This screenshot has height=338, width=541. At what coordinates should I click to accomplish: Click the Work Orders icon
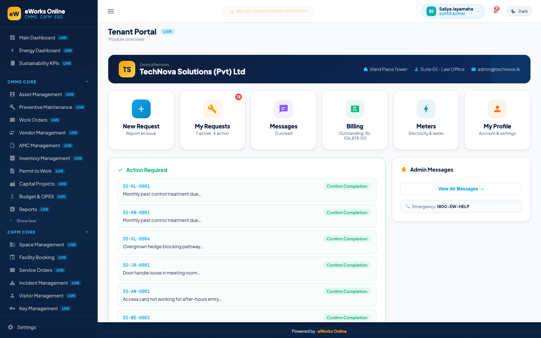[12, 120]
